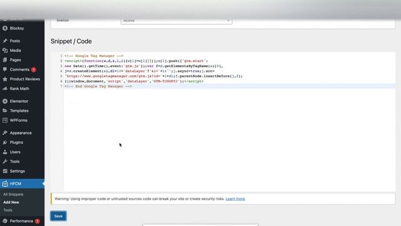Open Tools submenu under HFCM
401x226 pixels.
click(8, 210)
